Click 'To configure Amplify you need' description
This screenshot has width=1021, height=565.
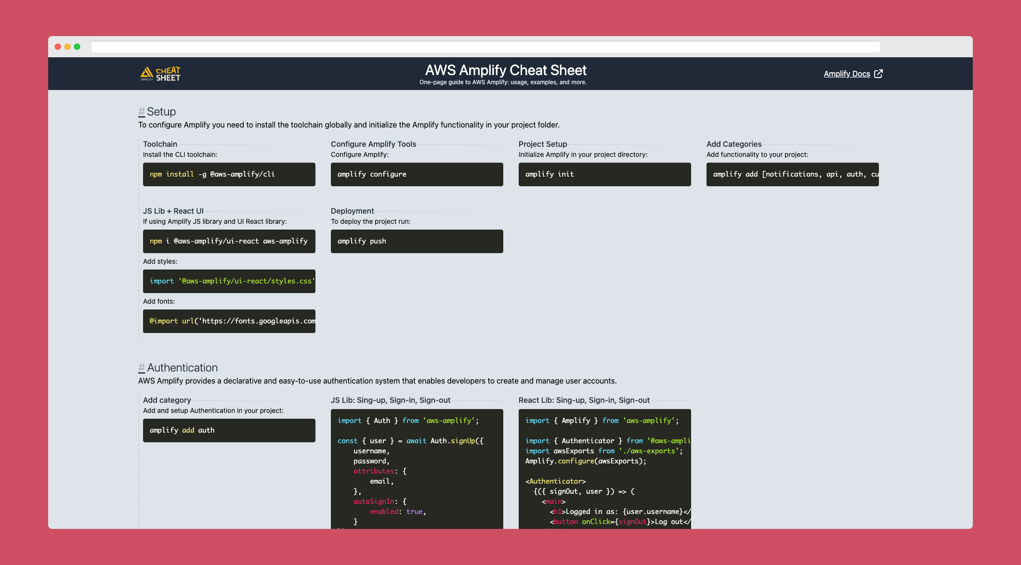(x=349, y=125)
